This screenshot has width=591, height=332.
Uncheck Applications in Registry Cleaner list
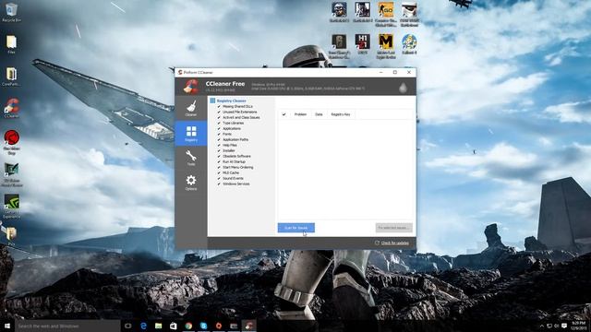pos(219,128)
